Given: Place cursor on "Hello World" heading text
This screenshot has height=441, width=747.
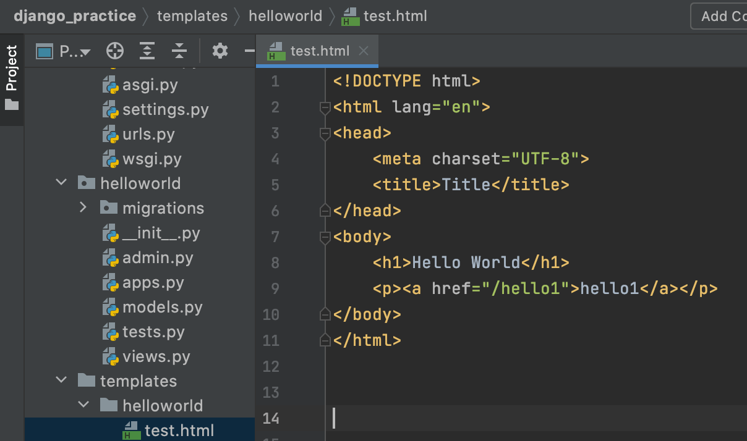Looking at the screenshot, I should (466, 262).
